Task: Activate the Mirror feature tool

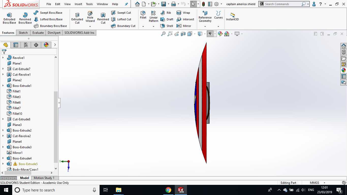Action: pos(184,26)
